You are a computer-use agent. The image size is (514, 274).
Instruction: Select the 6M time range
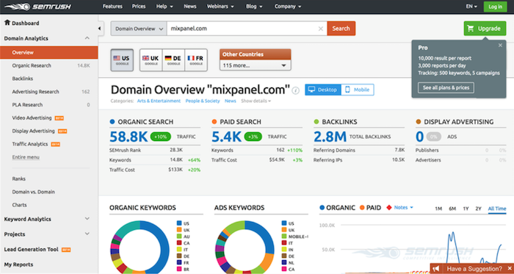[452, 209]
